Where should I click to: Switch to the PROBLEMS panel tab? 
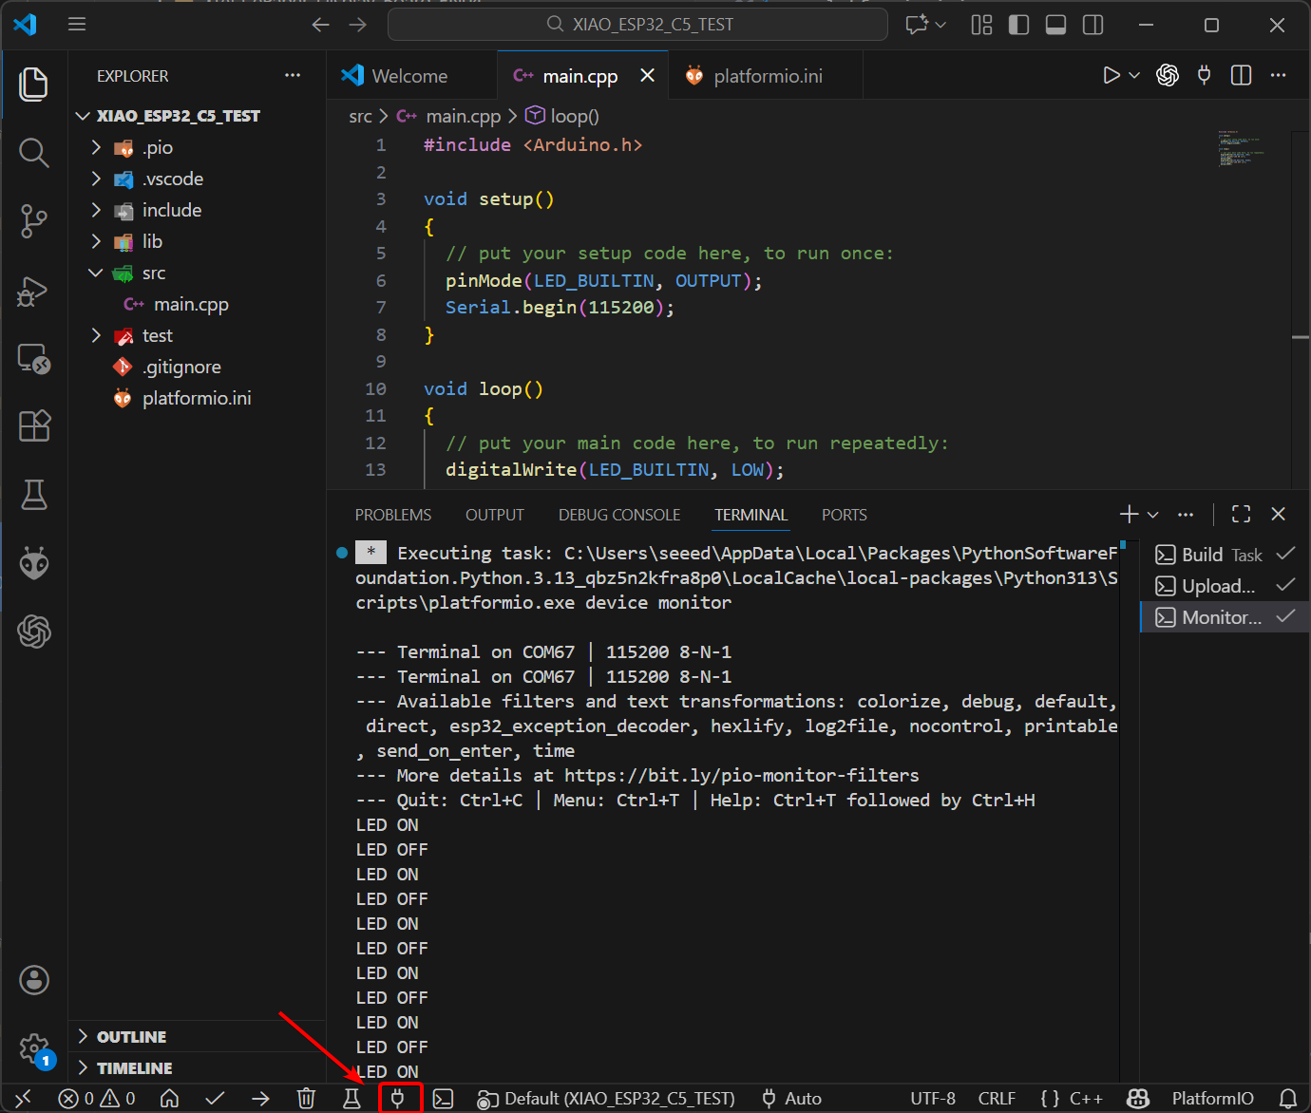392,515
